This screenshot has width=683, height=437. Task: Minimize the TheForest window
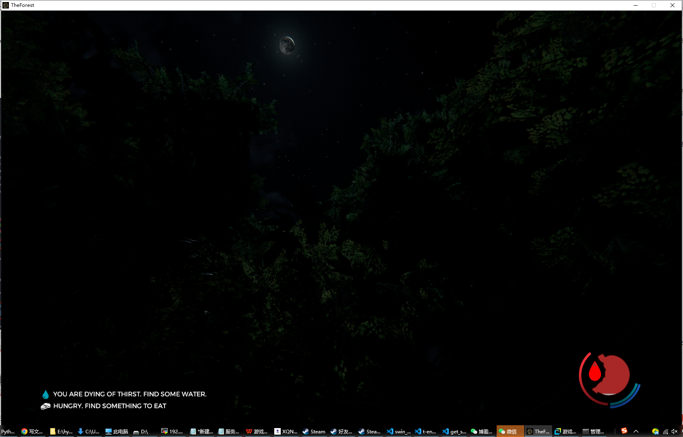point(636,5)
